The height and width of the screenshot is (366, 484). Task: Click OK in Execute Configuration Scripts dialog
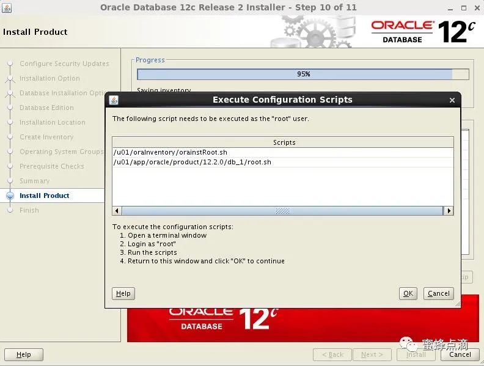point(408,293)
